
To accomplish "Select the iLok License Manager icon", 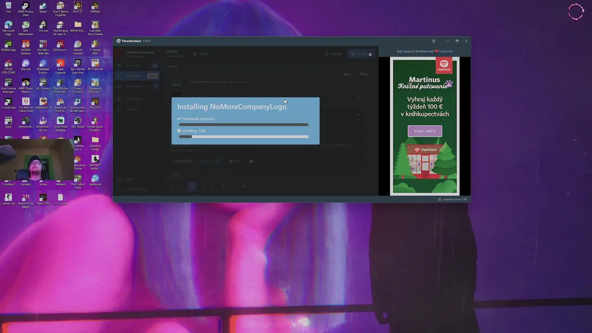I will click(8, 86).
